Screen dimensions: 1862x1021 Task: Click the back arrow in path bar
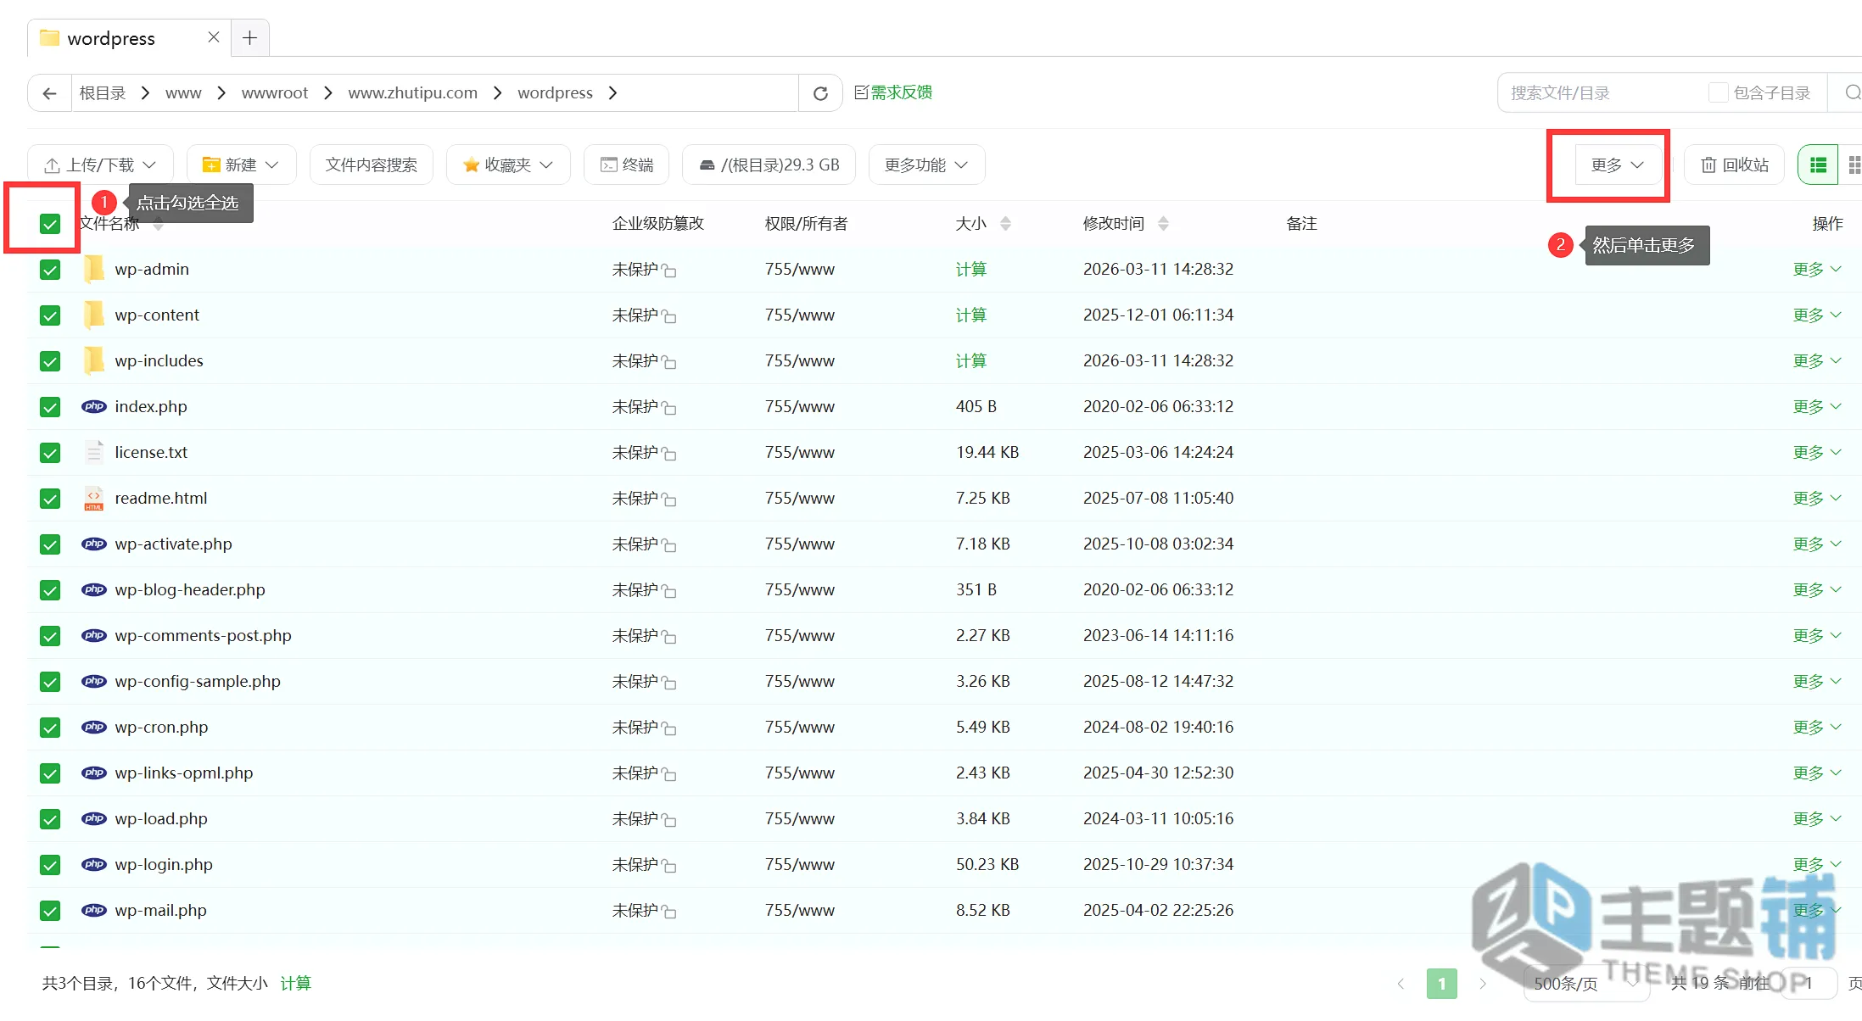click(x=50, y=93)
